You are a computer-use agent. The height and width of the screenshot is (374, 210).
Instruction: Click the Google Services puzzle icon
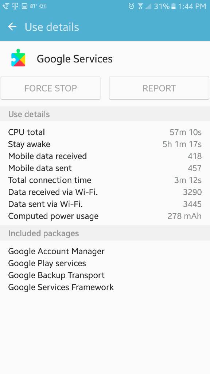18,58
